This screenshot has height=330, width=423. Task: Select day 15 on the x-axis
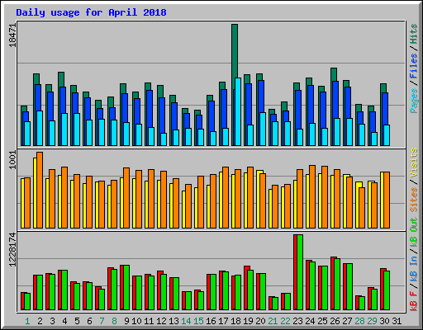pos(198,321)
